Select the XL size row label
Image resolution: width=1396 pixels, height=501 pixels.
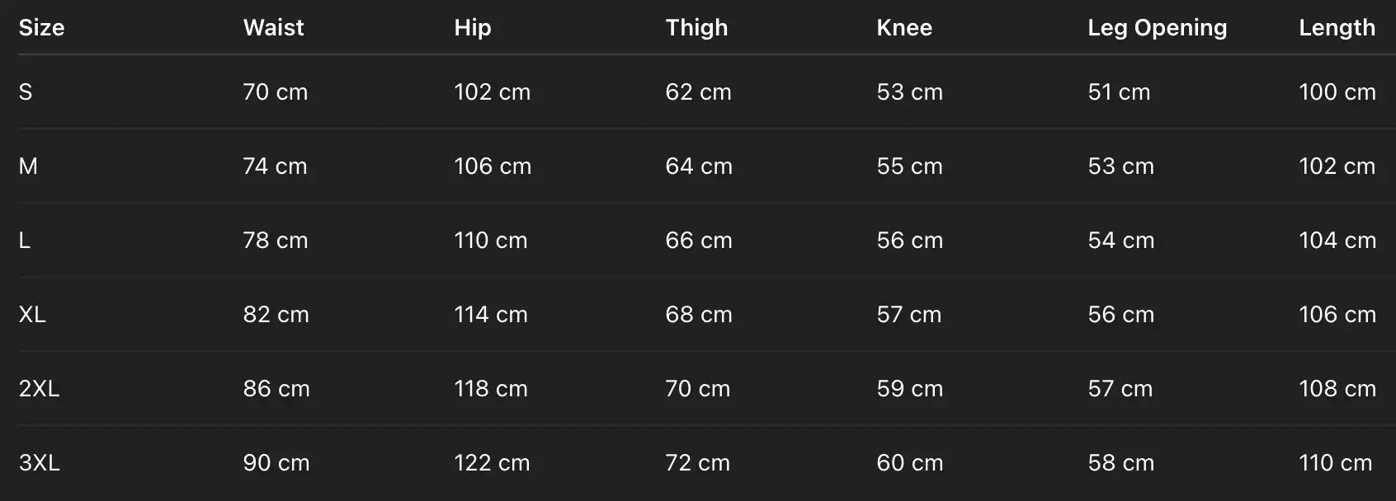[32, 315]
